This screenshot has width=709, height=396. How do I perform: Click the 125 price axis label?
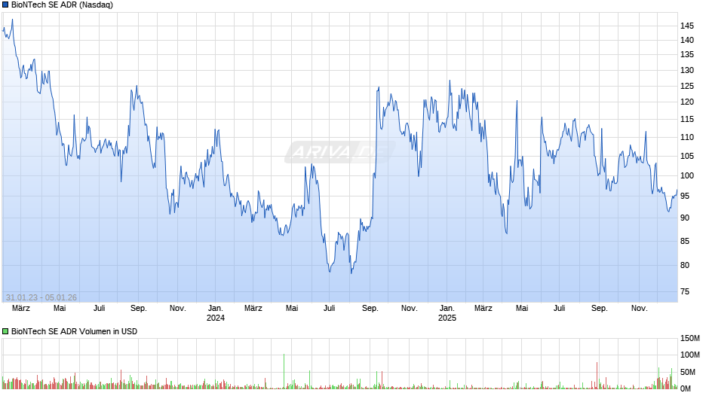687,87
